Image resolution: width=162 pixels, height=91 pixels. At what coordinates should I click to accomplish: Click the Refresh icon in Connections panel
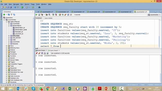tap(9, 15)
